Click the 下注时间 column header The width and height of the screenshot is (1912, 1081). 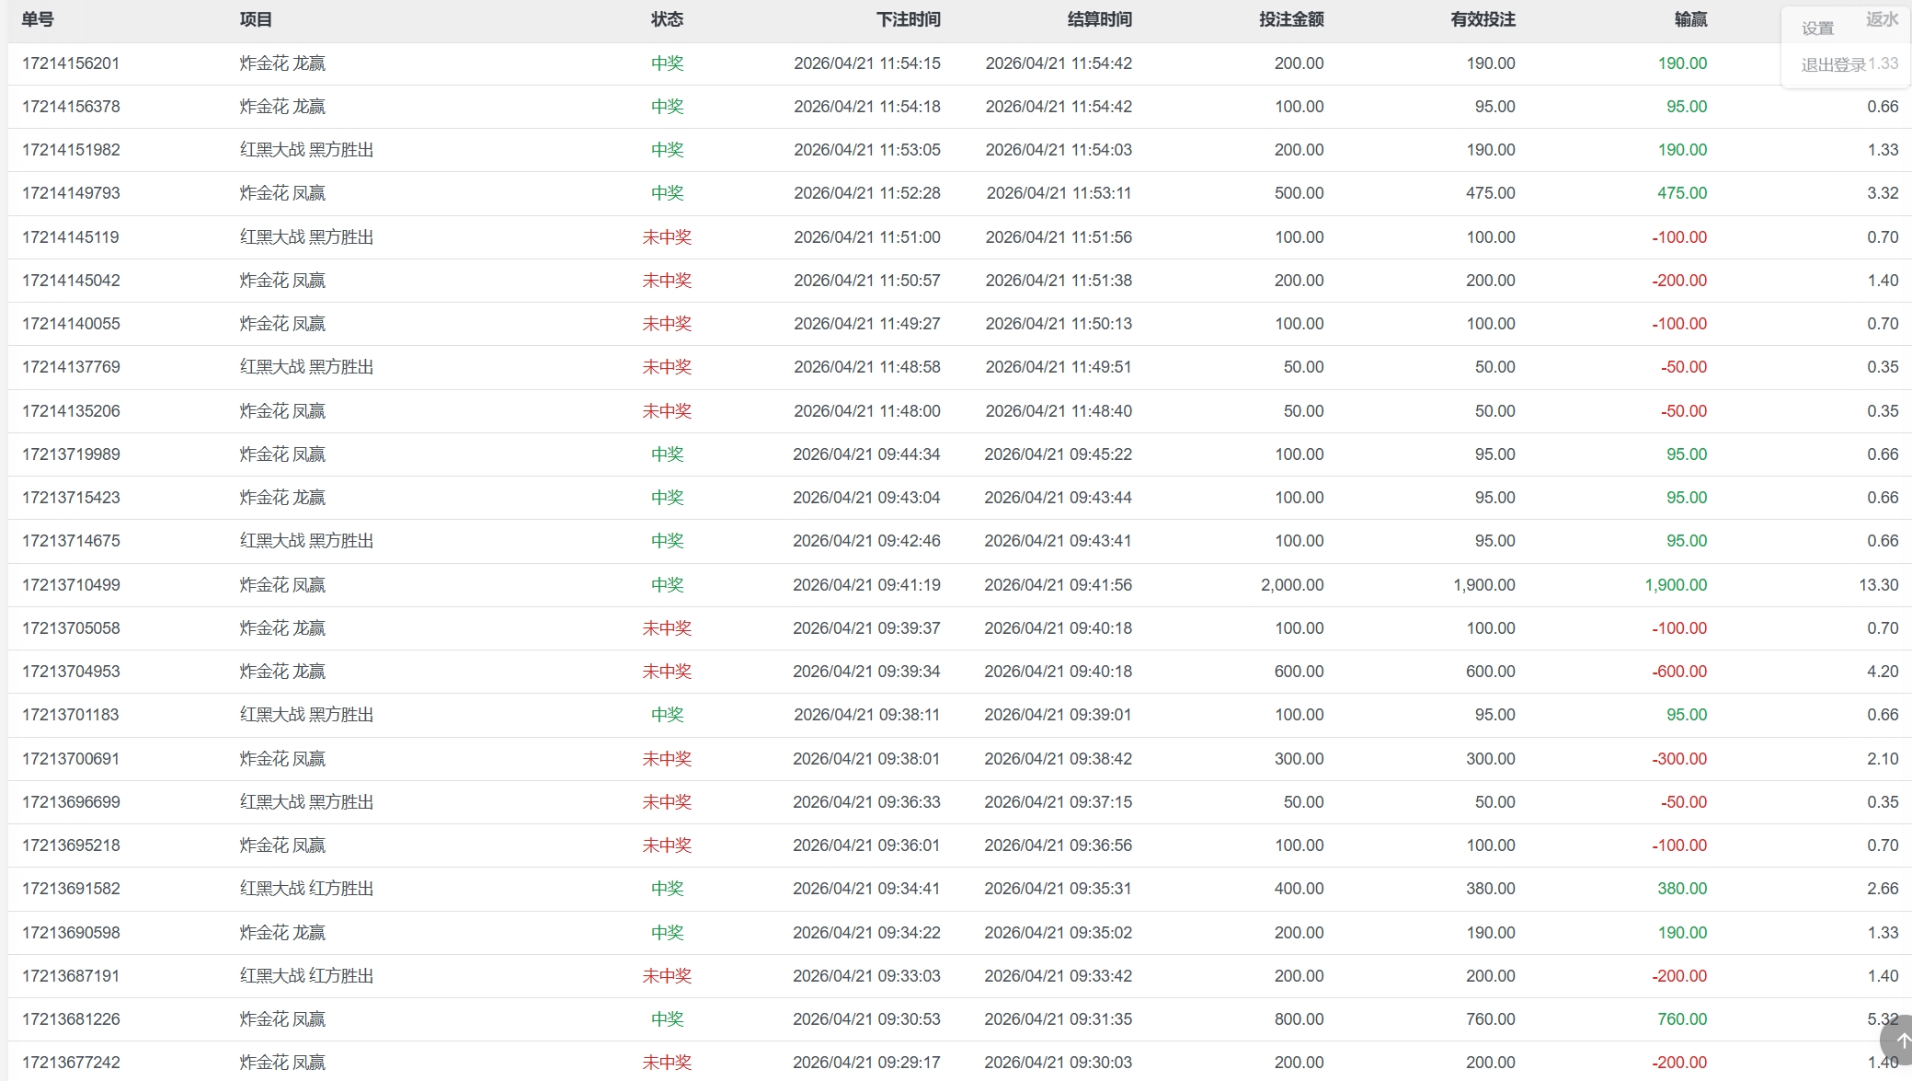[x=908, y=19]
